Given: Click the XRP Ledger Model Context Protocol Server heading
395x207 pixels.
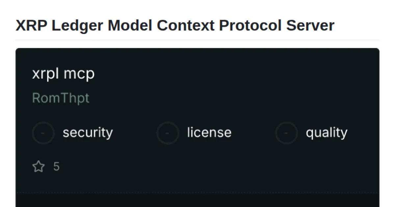Looking at the screenshot, I should tap(174, 25).
